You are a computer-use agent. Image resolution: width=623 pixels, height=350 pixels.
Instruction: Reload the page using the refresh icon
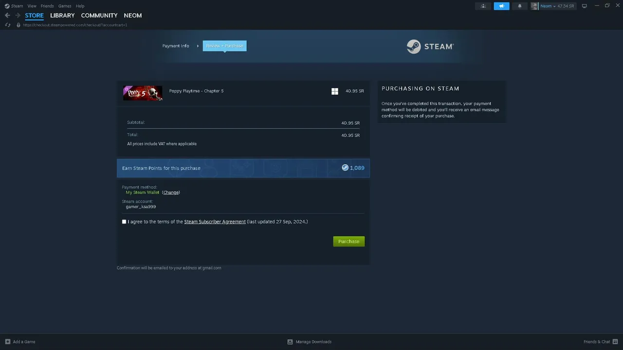(8, 25)
